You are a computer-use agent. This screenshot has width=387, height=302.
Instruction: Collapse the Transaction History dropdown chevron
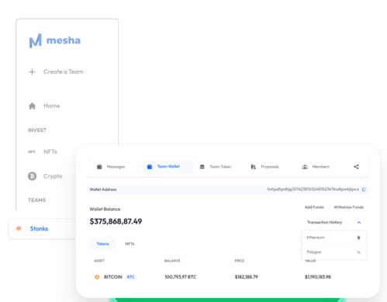pos(359,222)
